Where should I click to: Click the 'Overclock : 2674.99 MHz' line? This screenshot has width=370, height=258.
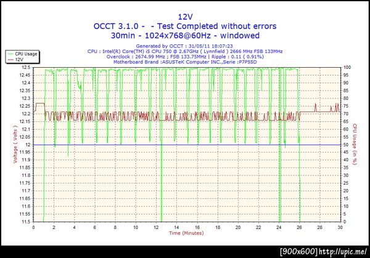185,57
